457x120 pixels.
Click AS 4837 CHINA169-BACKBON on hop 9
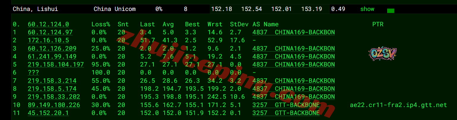click(x=293, y=97)
